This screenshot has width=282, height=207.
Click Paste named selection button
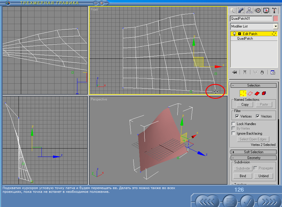pyautogui.click(x=264, y=105)
